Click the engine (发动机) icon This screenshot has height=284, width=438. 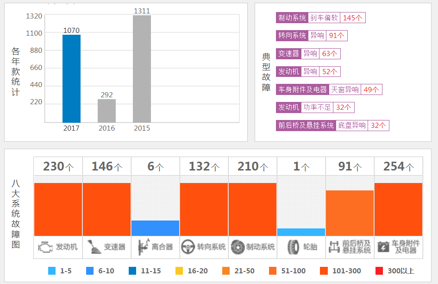(45, 247)
